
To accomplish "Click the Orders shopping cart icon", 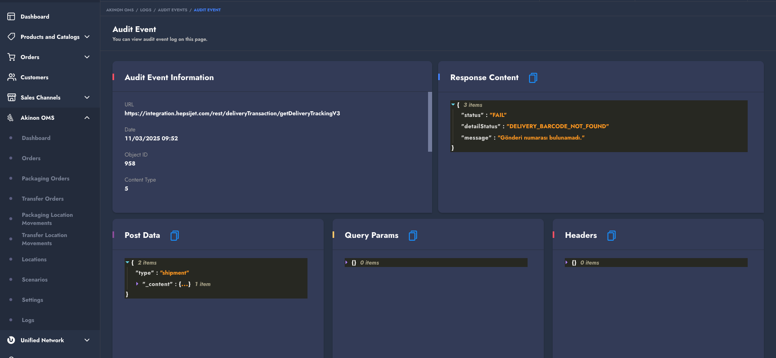I will pyautogui.click(x=11, y=57).
